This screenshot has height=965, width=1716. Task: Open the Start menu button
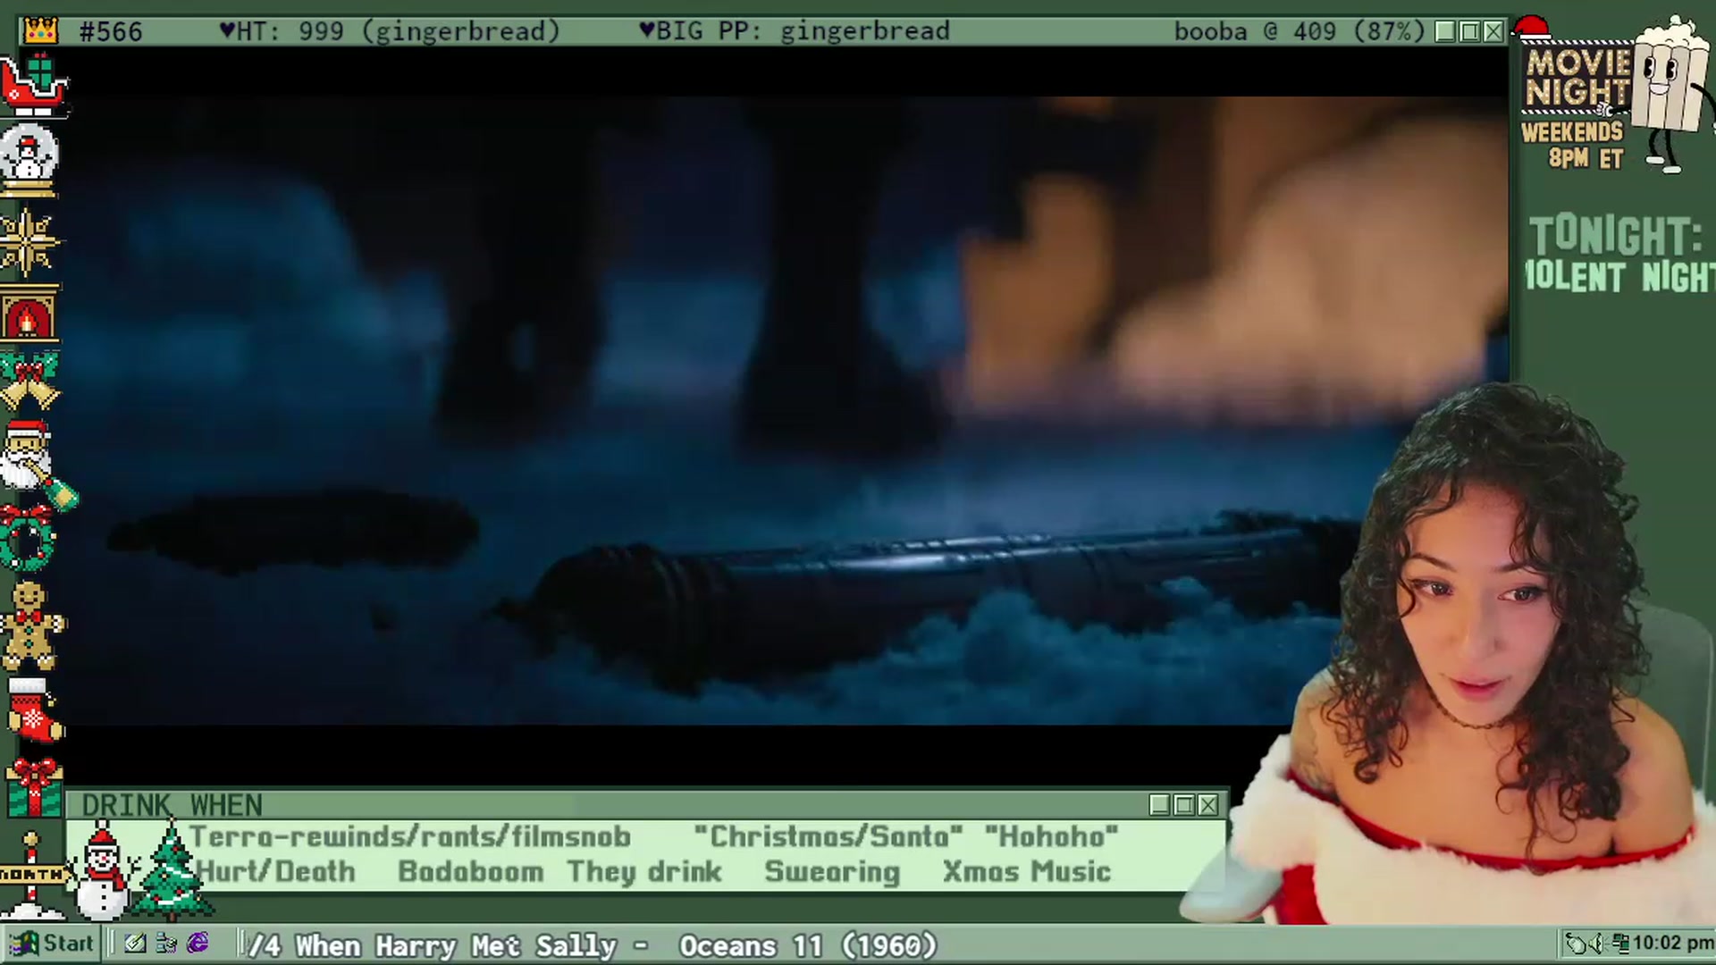(51, 944)
